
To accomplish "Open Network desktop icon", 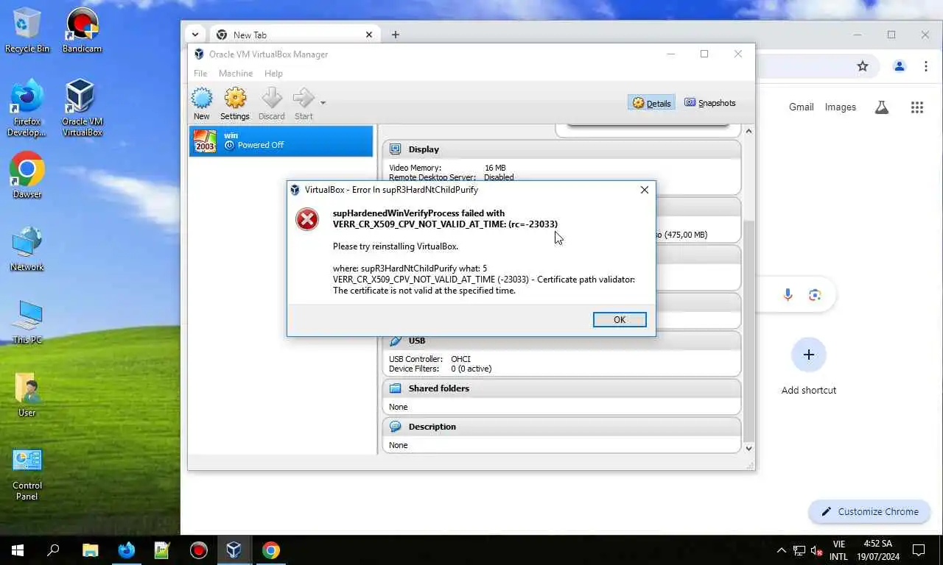I will click(x=27, y=249).
